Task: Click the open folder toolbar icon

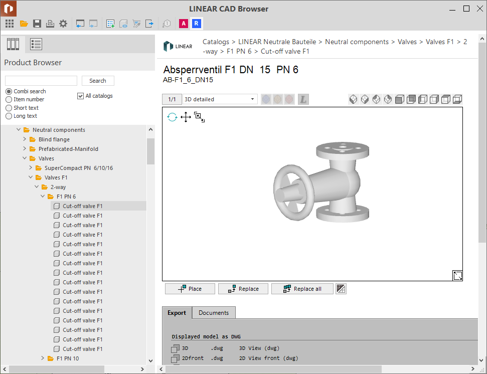Action: 24,24
